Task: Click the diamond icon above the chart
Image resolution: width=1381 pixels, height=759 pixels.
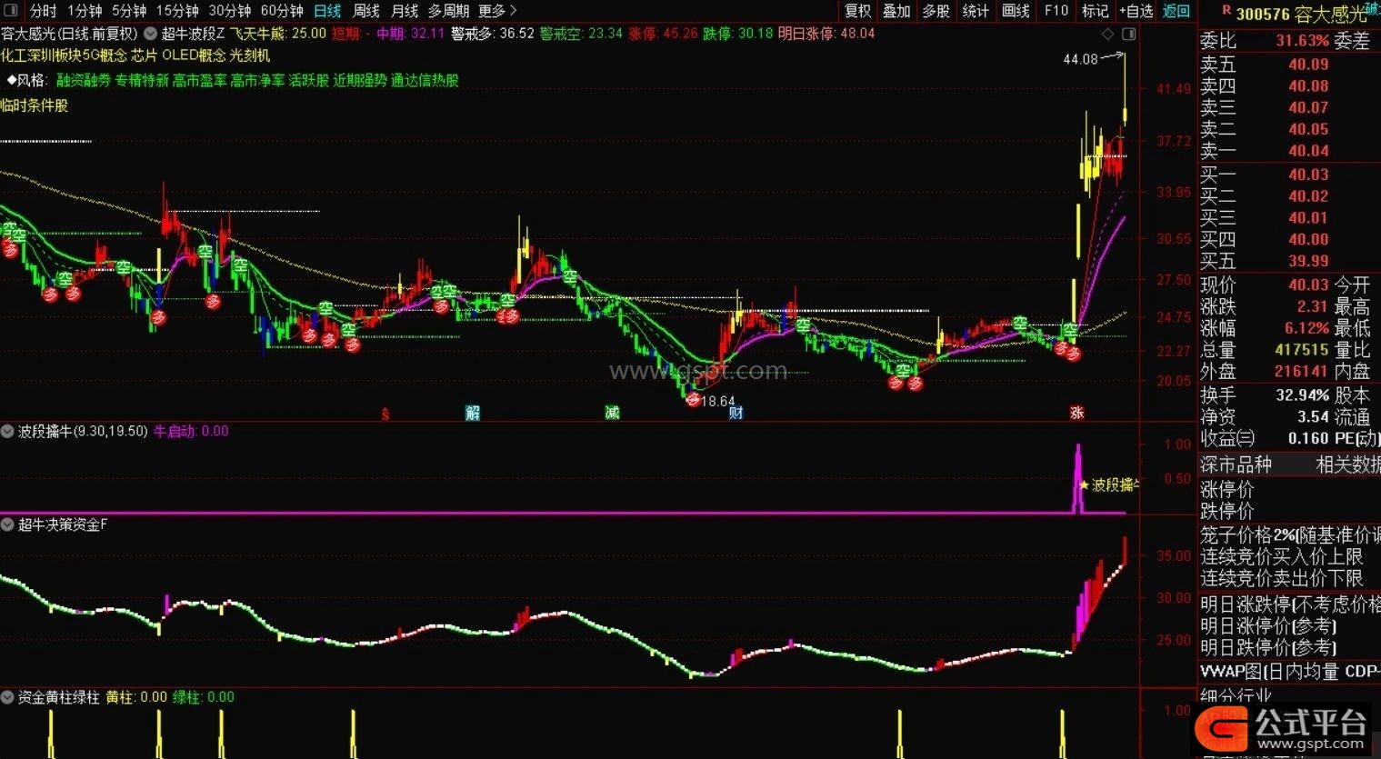Action: click(x=1107, y=35)
